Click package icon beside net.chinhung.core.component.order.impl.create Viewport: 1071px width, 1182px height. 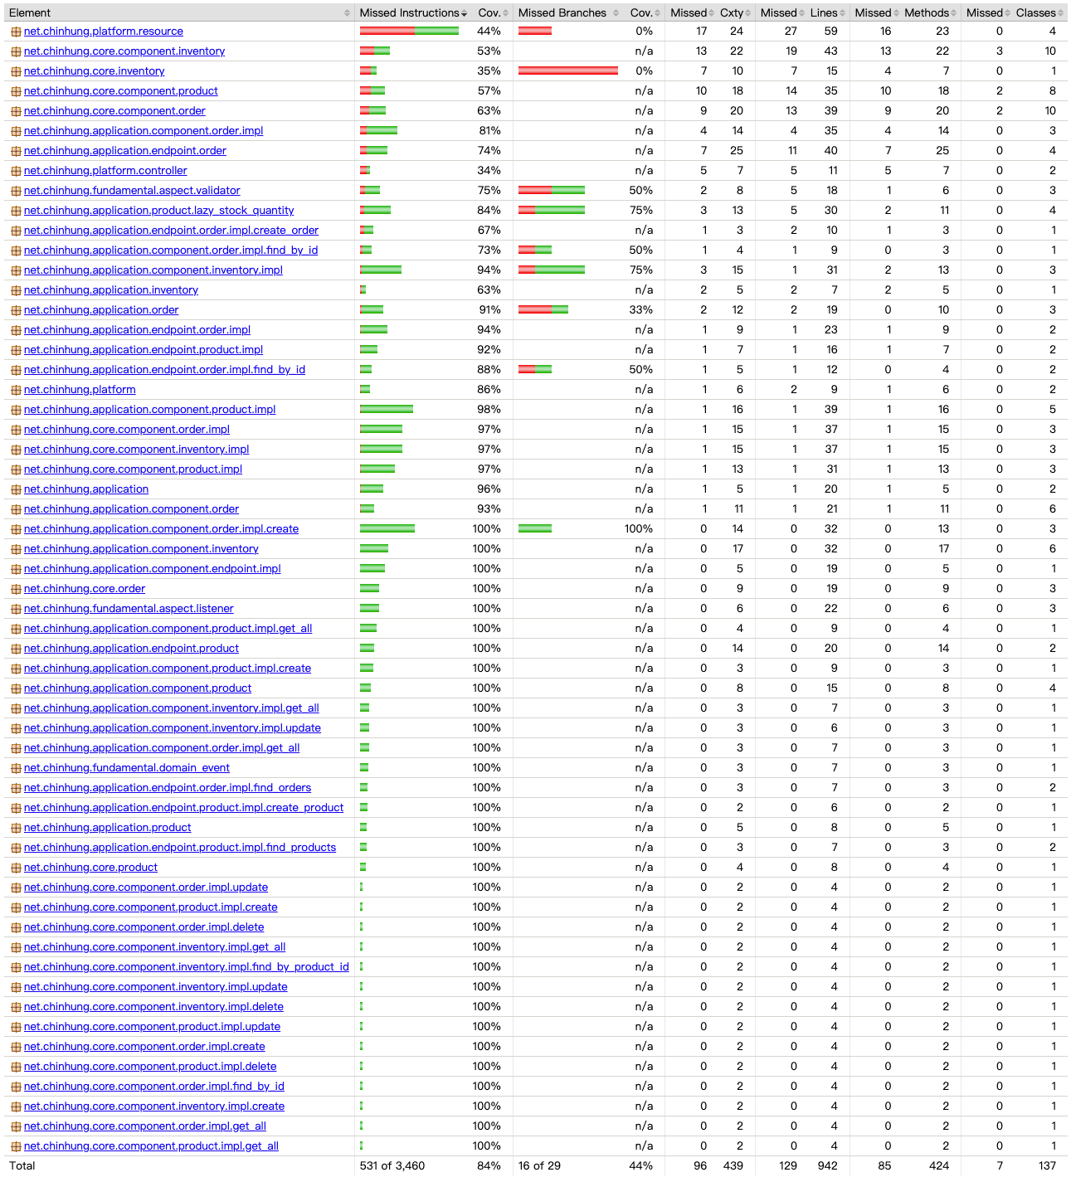(x=16, y=1047)
